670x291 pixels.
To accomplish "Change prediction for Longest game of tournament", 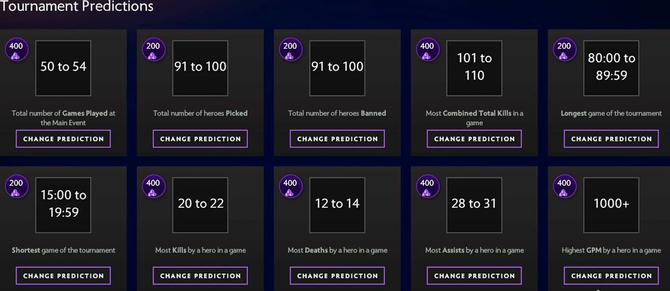I will (x=612, y=139).
